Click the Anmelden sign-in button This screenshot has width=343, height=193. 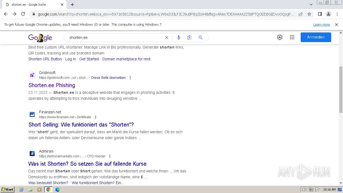(316, 37)
